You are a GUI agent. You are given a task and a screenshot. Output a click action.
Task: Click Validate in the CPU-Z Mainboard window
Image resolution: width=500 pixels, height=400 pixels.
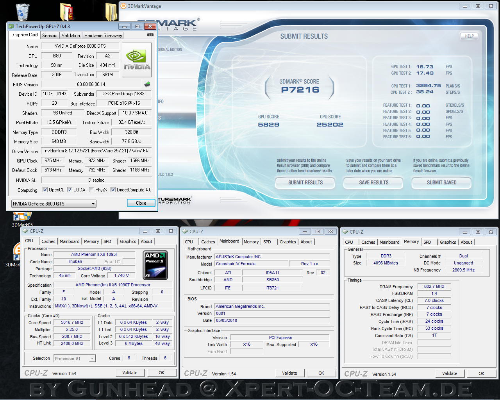(289, 373)
